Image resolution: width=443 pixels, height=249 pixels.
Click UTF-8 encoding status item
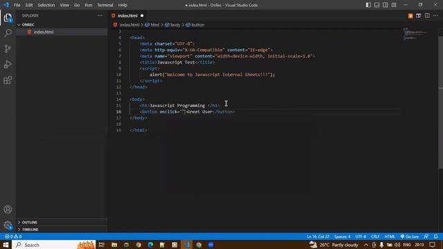pos(361,237)
